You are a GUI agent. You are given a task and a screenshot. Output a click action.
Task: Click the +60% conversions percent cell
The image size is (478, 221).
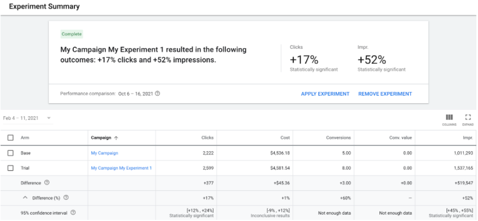pos(346,198)
